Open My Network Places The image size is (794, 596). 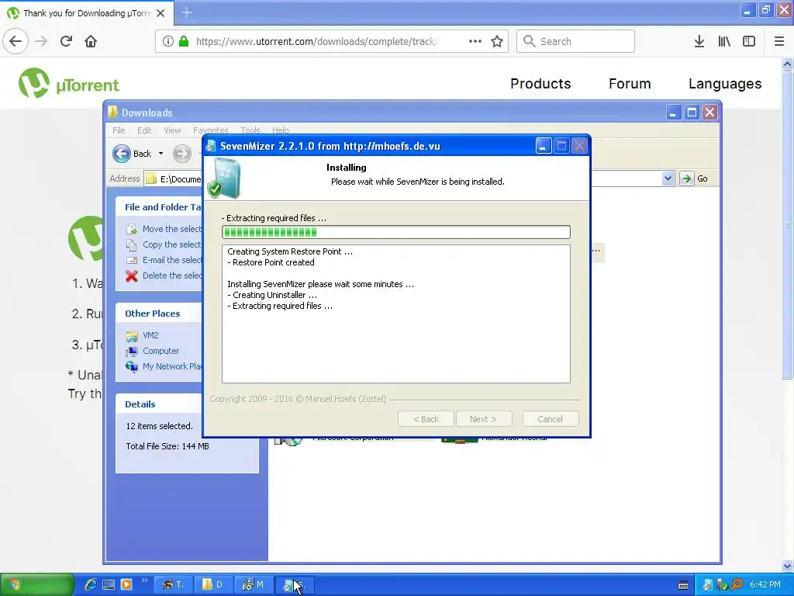pyautogui.click(x=163, y=366)
